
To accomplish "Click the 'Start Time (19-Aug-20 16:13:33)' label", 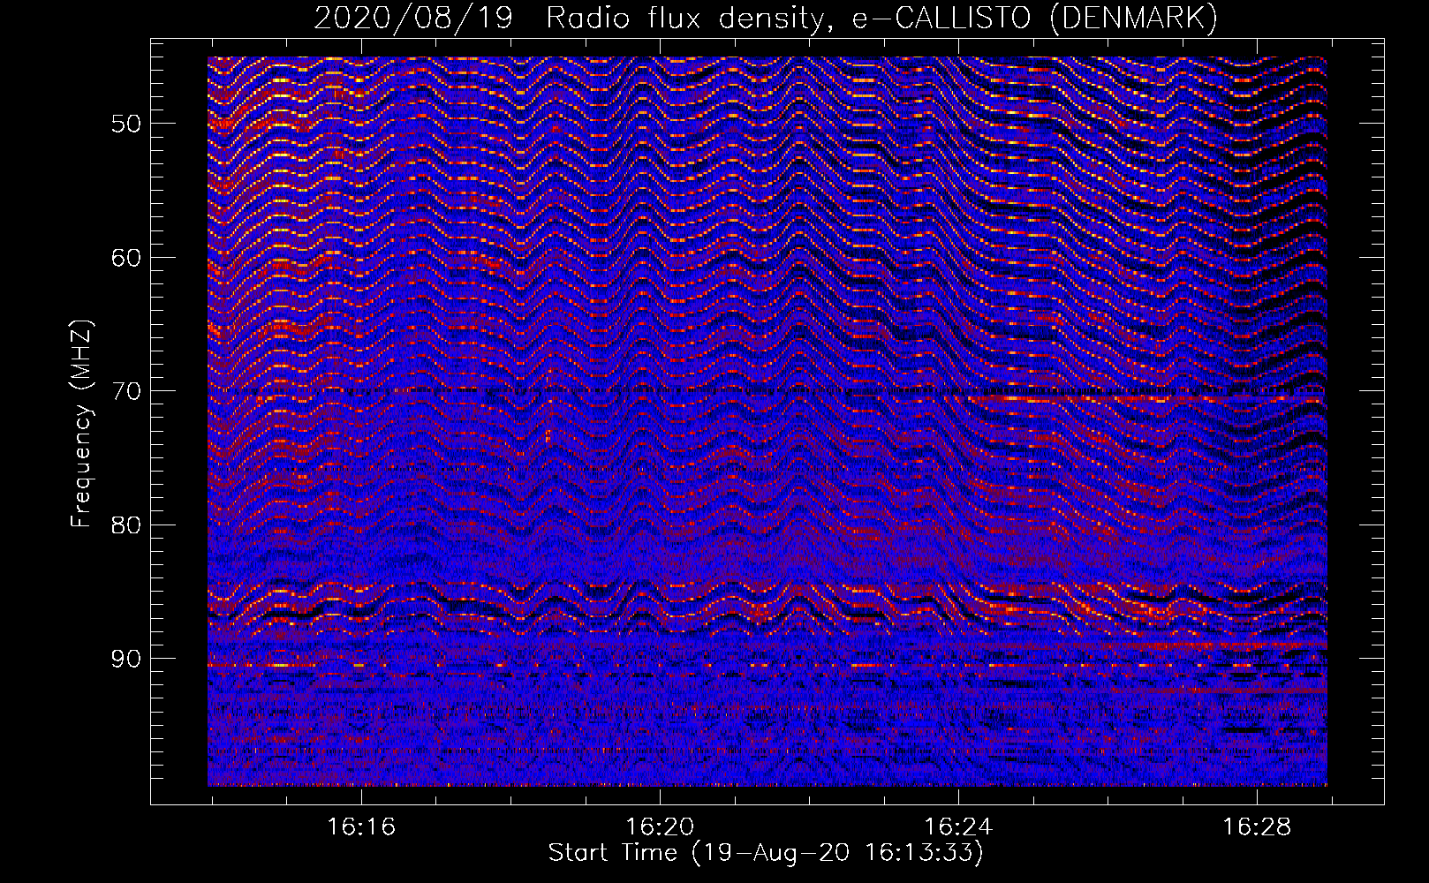I will pyautogui.click(x=766, y=852).
